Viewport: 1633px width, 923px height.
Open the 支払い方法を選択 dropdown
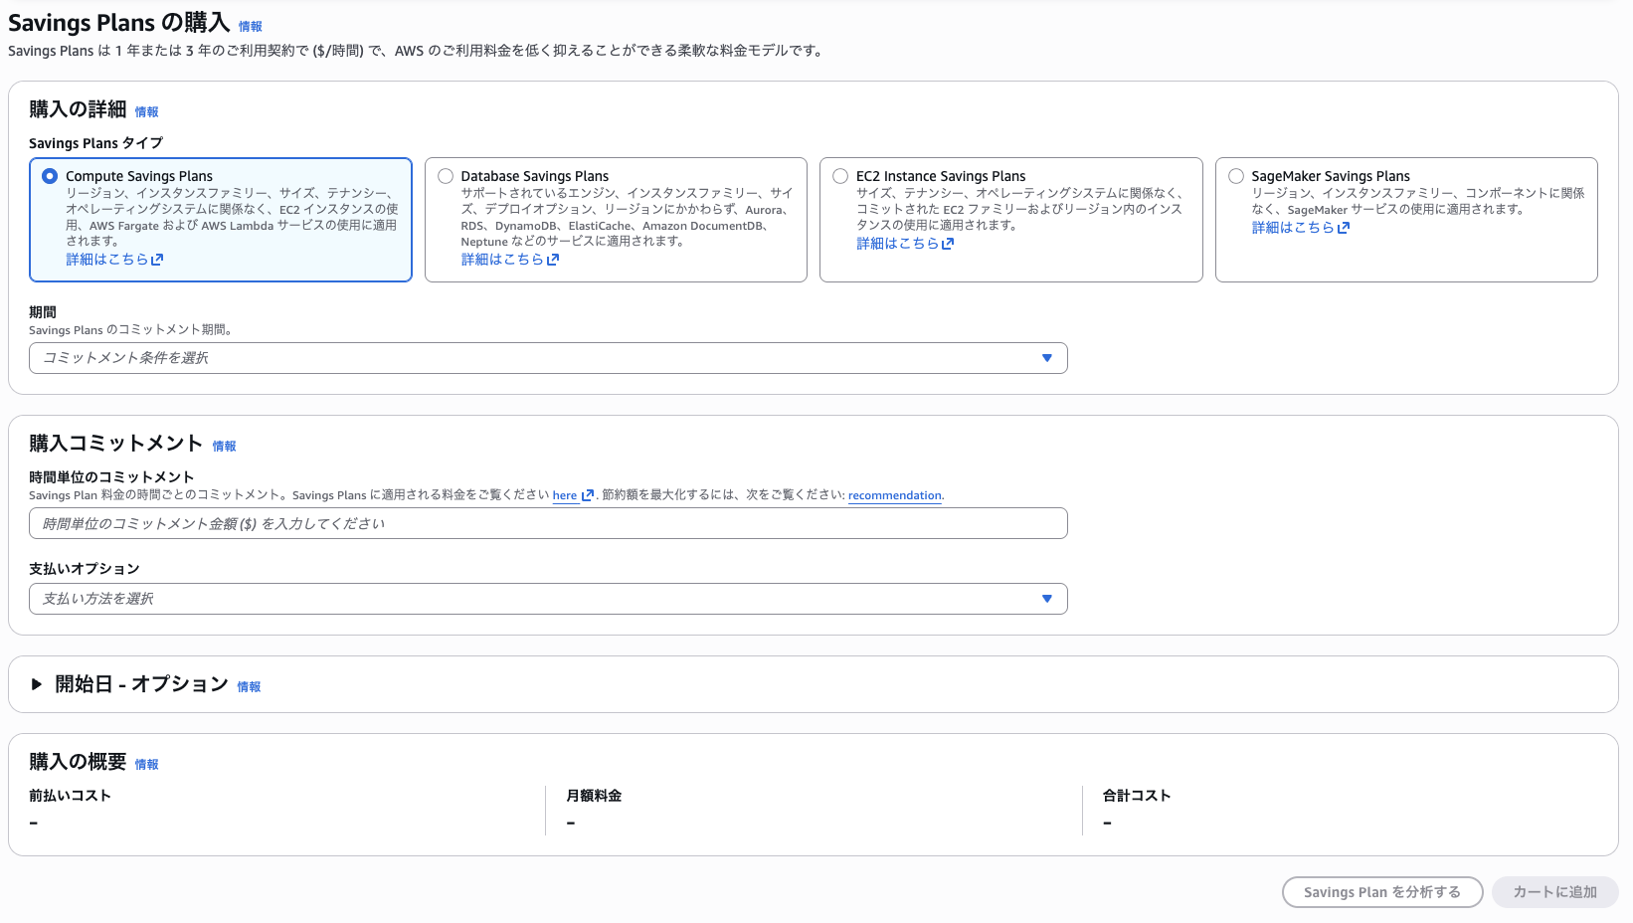(548, 598)
